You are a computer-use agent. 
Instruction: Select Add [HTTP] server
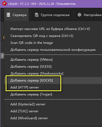[x=53, y=87]
